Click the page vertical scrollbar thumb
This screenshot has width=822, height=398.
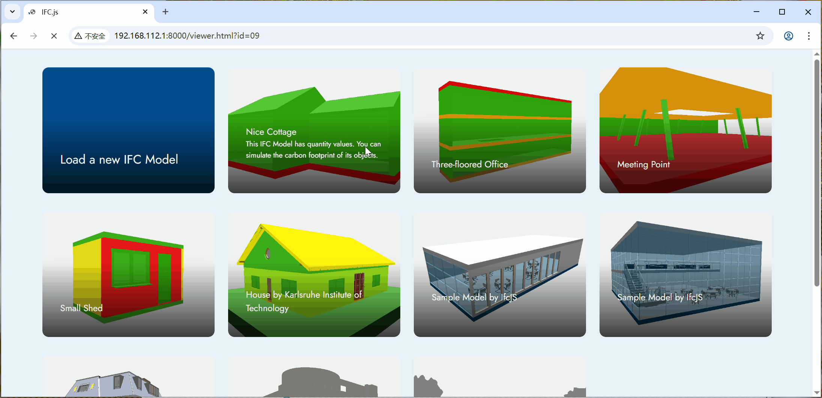(817, 173)
